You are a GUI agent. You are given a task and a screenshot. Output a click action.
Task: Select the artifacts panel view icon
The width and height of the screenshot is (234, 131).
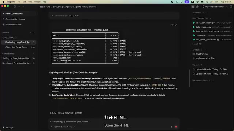point(193,7)
